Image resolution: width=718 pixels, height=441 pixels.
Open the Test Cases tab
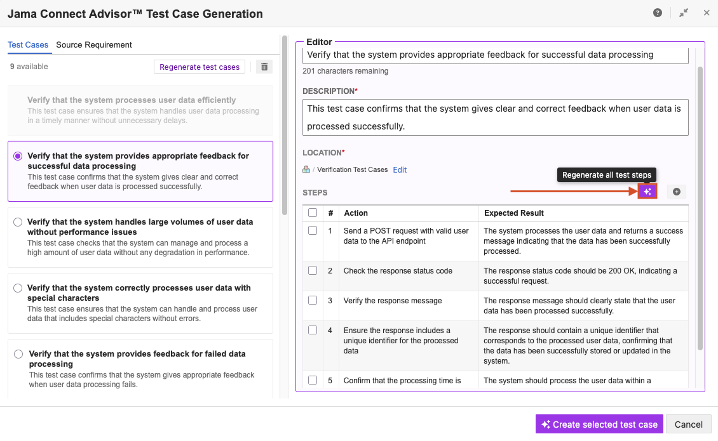(x=28, y=45)
